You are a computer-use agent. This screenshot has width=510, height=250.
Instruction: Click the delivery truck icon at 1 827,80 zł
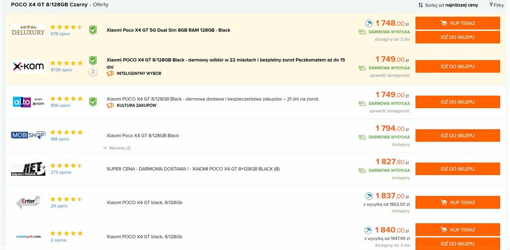(x=362, y=170)
